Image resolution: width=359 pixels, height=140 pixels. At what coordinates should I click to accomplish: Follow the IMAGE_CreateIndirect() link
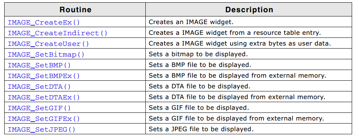pyautogui.click(x=58, y=33)
